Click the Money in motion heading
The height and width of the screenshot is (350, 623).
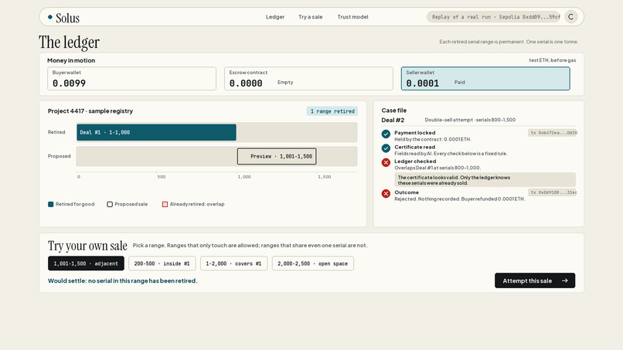[x=71, y=60]
